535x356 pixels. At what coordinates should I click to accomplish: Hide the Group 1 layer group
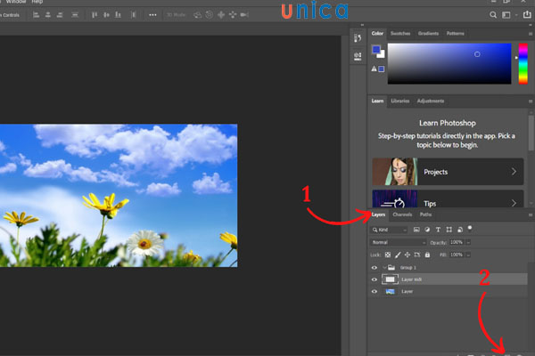[x=374, y=267]
